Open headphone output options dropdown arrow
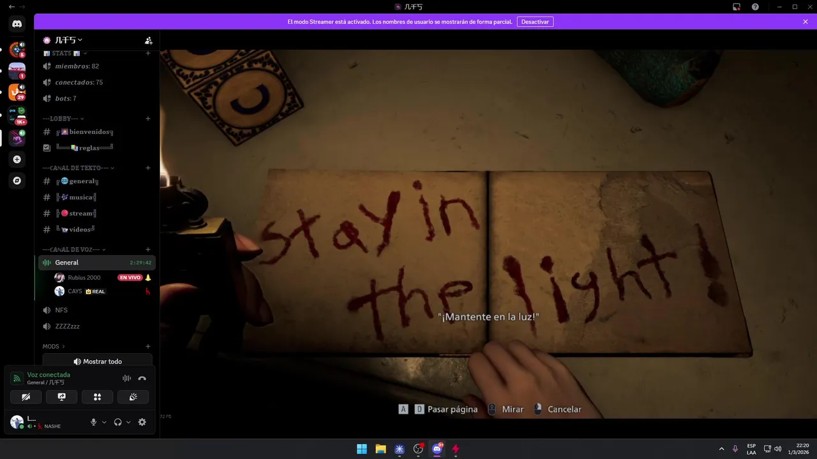Viewport: 817px width, 459px height. pyautogui.click(x=128, y=422)
